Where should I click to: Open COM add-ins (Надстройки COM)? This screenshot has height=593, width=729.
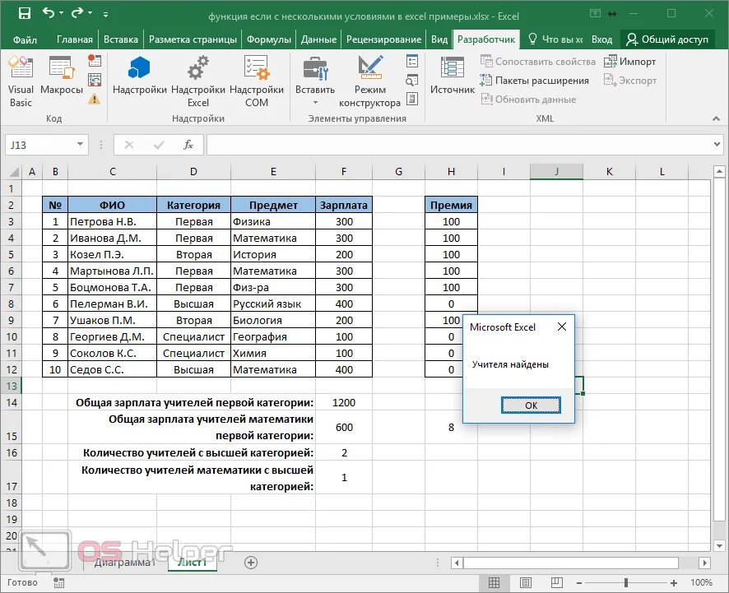pos(257,81)
